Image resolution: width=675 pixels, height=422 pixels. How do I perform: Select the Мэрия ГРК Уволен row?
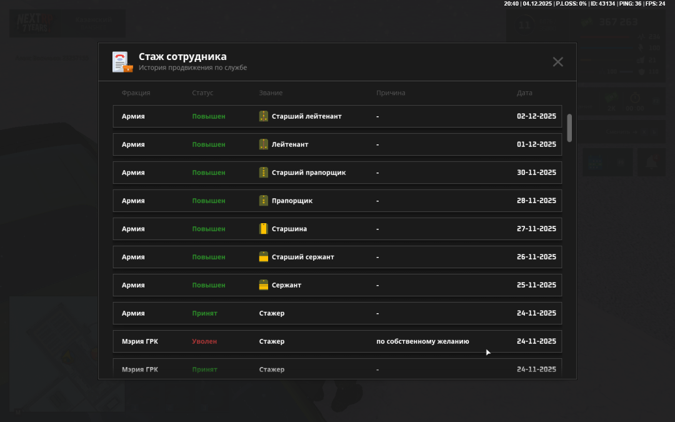coord(337,341)
